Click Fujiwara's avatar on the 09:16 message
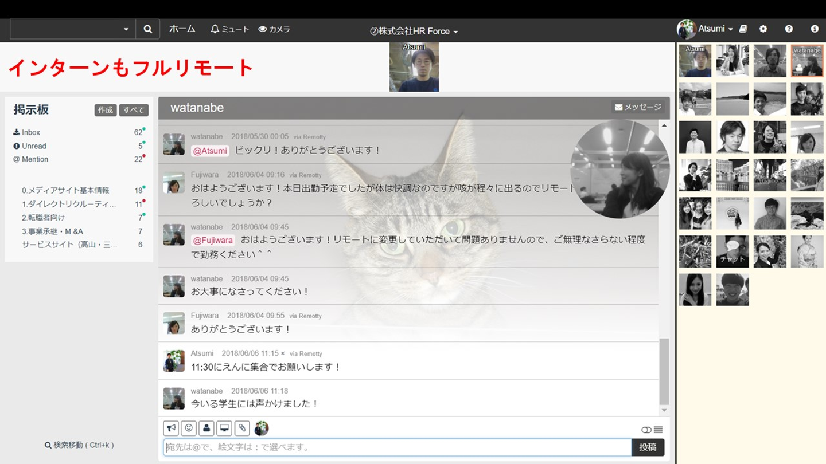This screenshot has height=464, width=826. point(174,182)
